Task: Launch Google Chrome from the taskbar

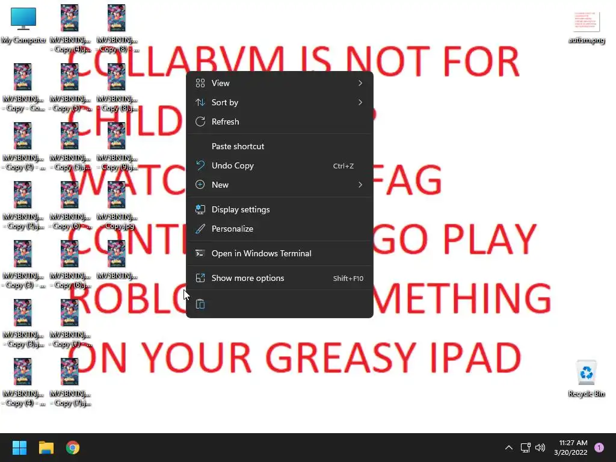Action: pyautogui.click(x=73, y=448)
